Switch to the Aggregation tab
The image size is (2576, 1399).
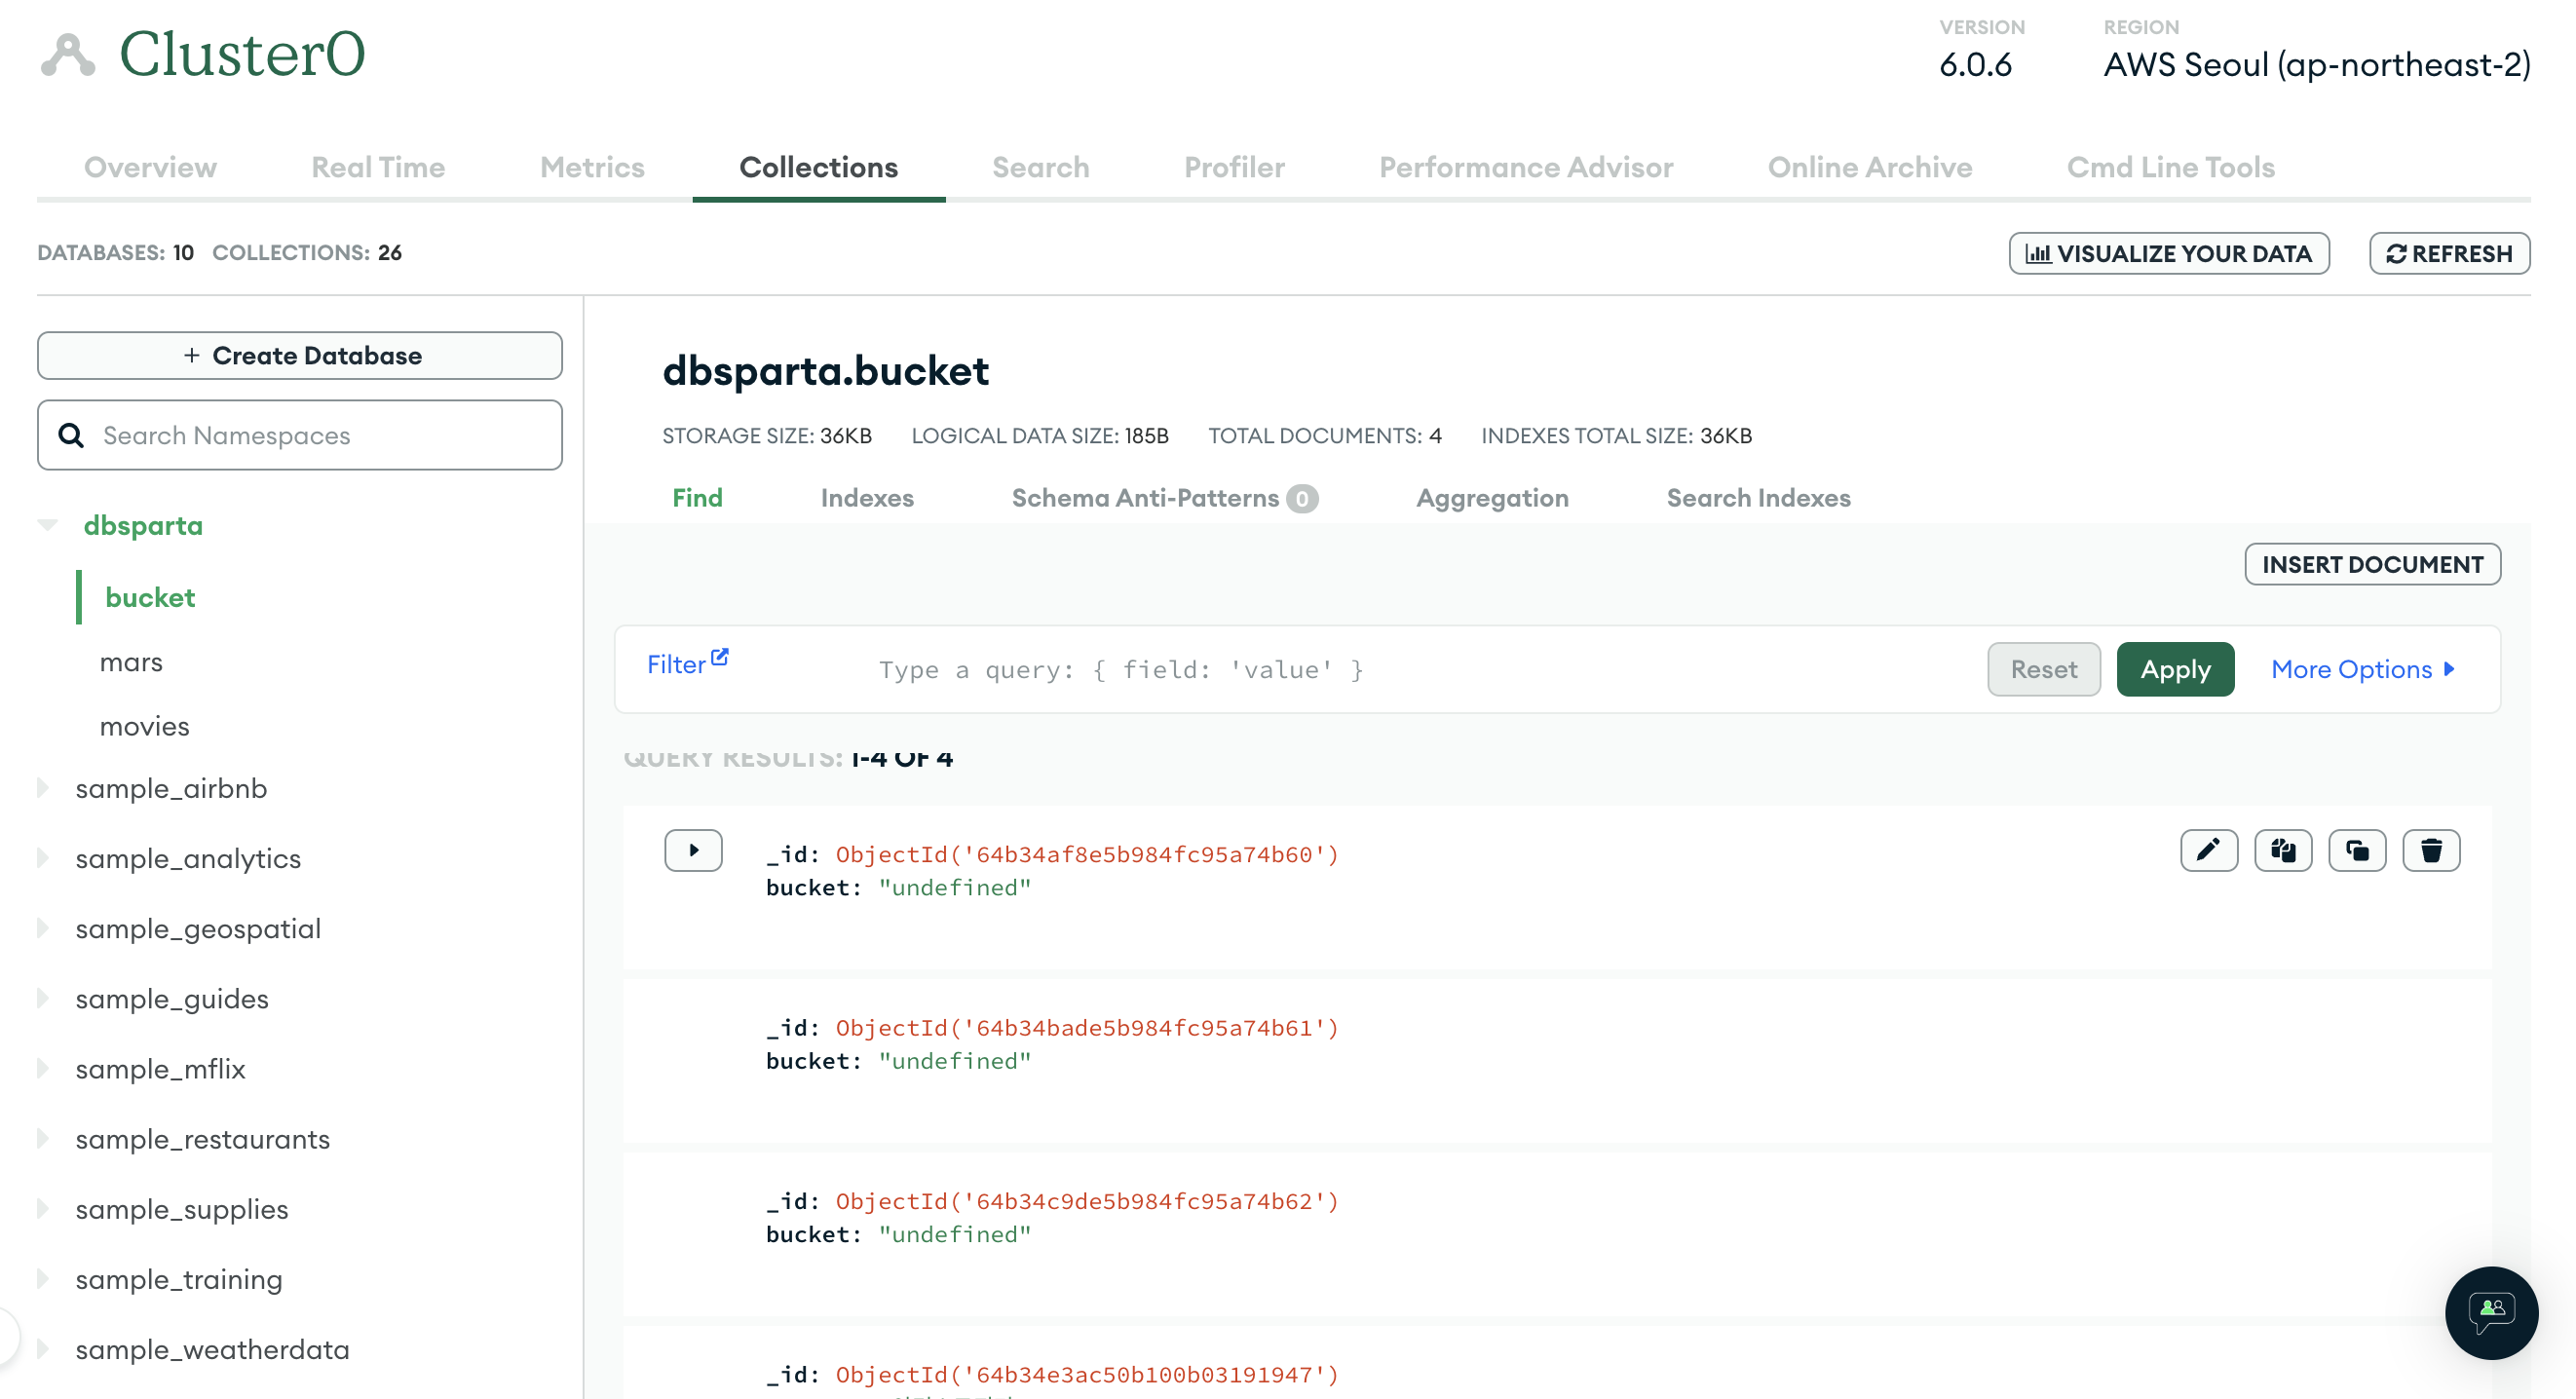point(1492,498)
